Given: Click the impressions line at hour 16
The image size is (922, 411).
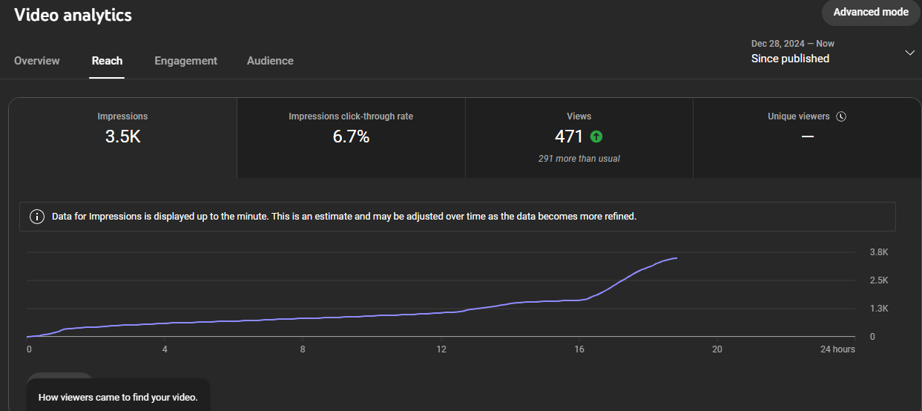Looking at the screenshot, I should [579, 300].
